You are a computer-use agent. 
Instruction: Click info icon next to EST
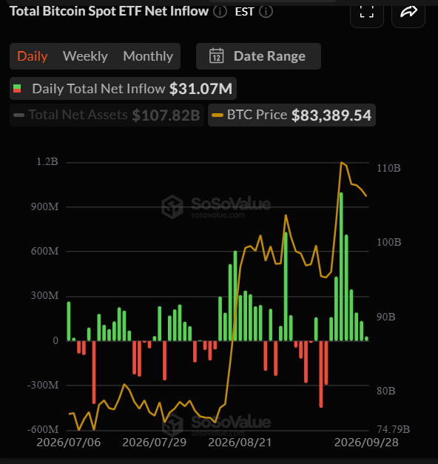[x=266, y=12]
